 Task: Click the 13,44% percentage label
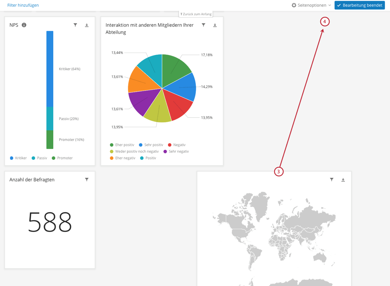(117, 52)
